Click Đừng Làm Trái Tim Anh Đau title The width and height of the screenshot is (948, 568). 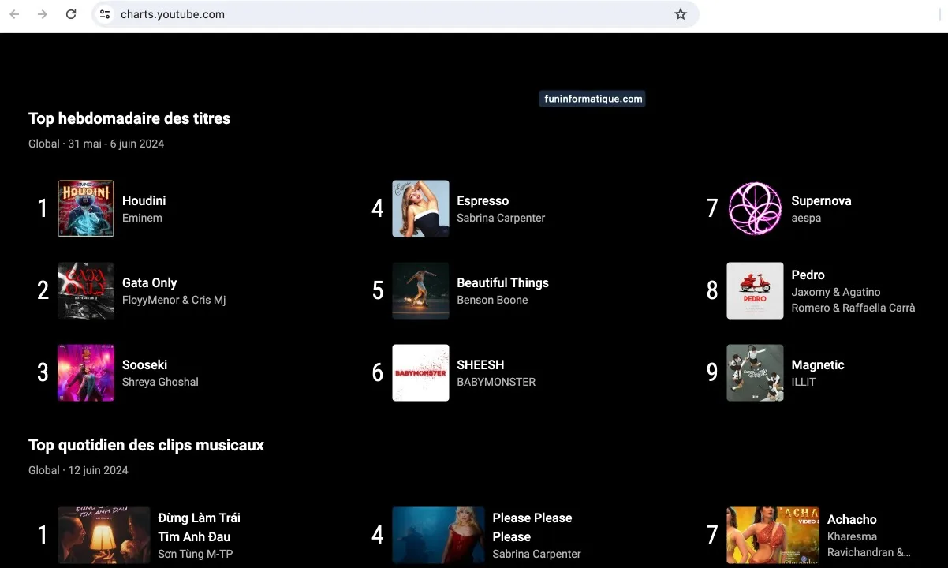tap(199, 527)
